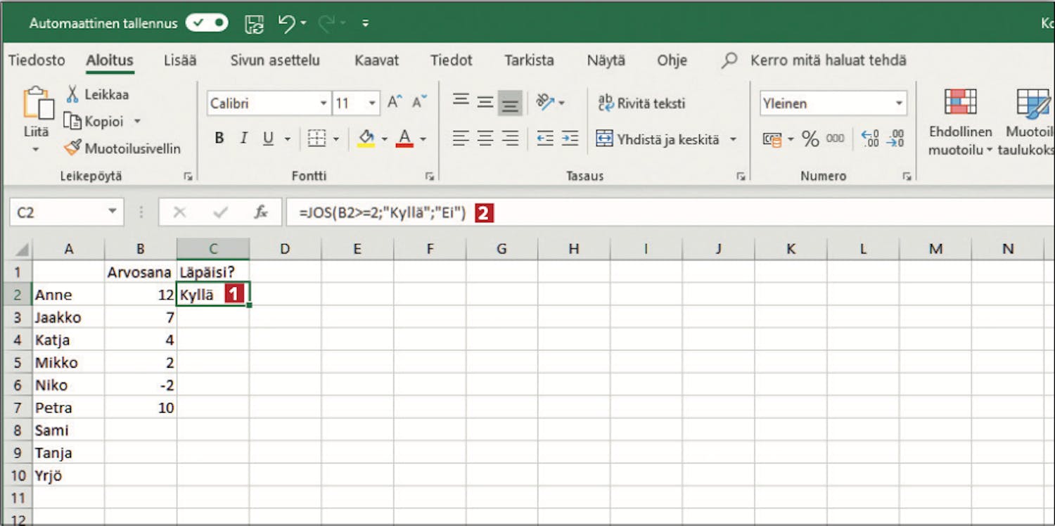Click the select all corner triangle
1055x526 pixels.
22,249
